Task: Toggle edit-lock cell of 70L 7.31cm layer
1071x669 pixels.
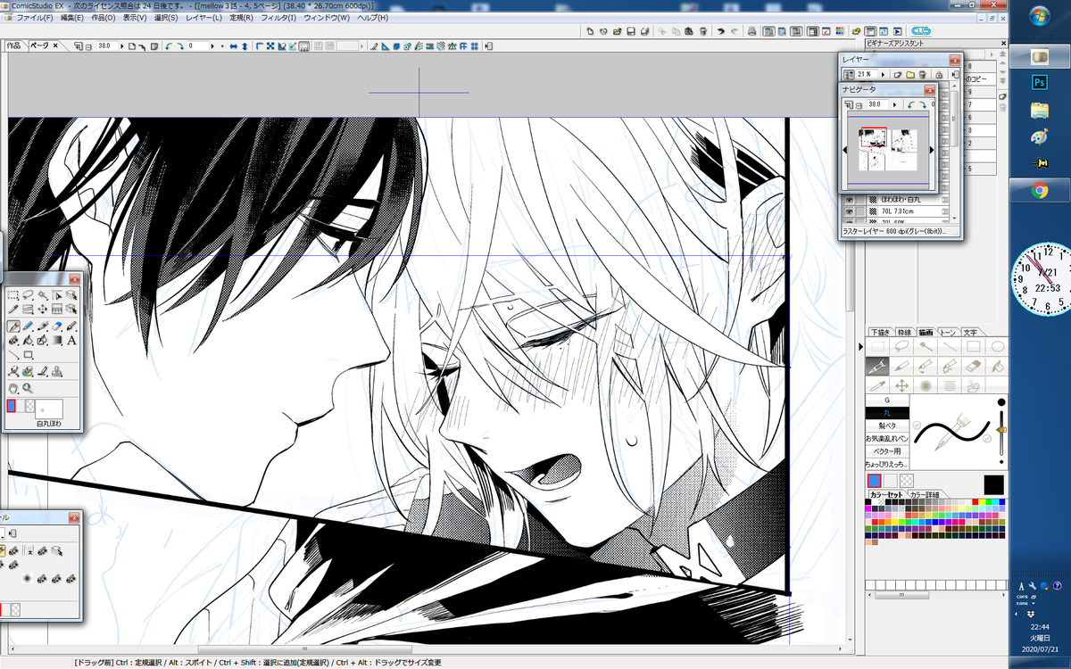Action: click(860, 211)
